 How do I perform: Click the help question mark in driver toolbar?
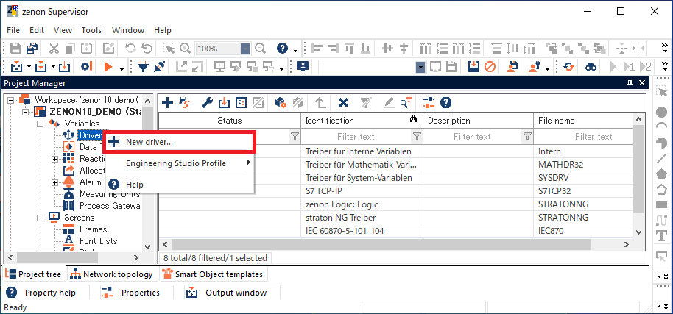445,102
